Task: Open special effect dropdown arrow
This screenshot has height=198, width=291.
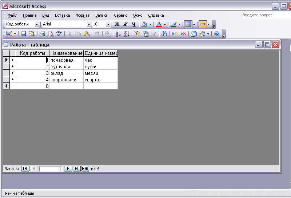Action: 208,24
